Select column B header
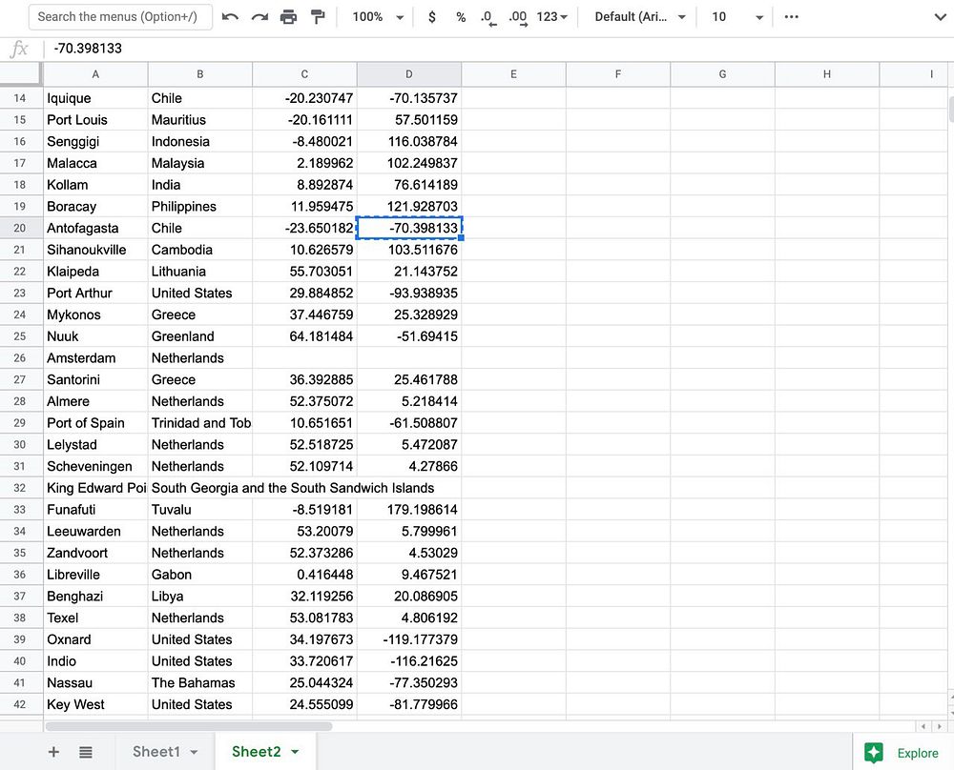Viewport: 954px width, 770px height. point(200,74)
